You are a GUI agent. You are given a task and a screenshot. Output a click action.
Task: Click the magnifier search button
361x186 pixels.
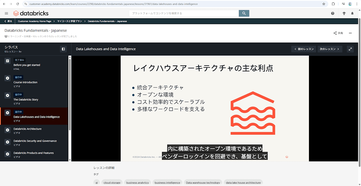pos(244,13)
